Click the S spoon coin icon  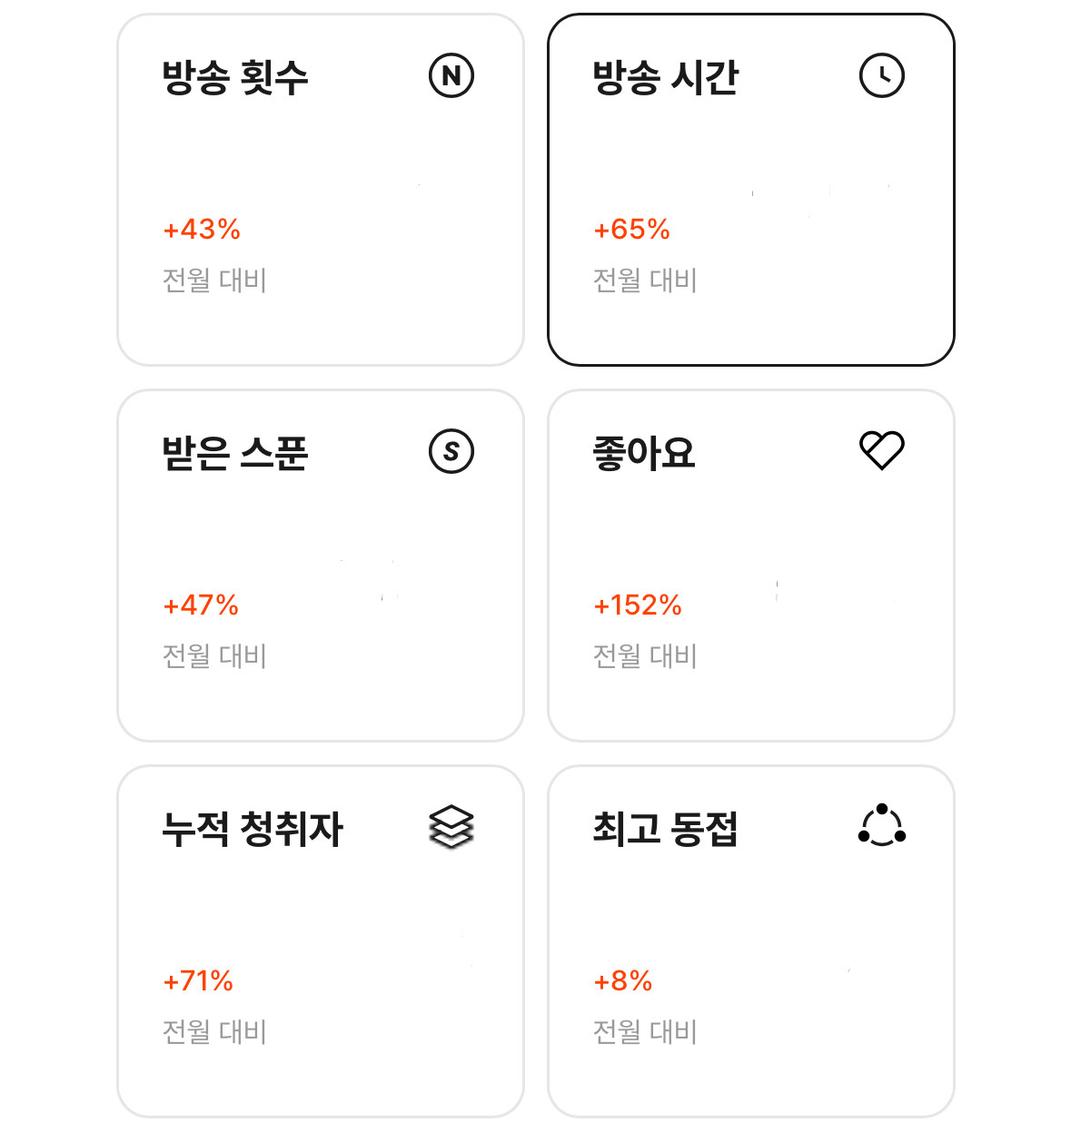(451, 451)
